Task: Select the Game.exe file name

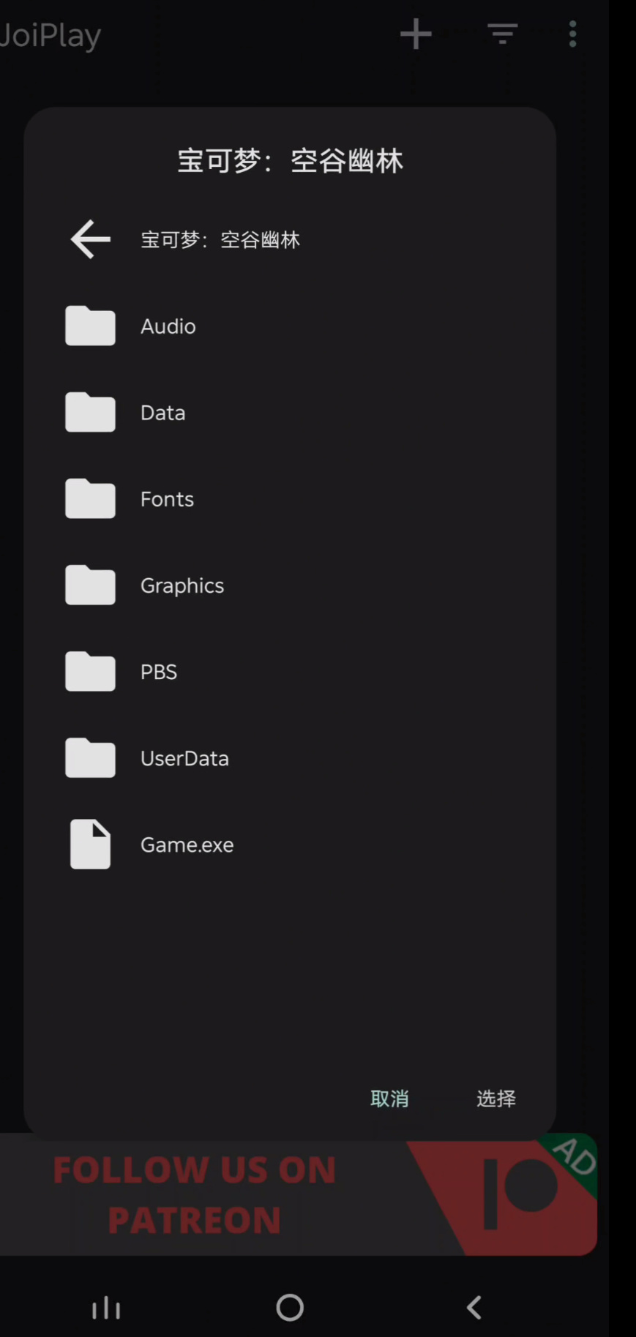Action: [x=187, y=844]
